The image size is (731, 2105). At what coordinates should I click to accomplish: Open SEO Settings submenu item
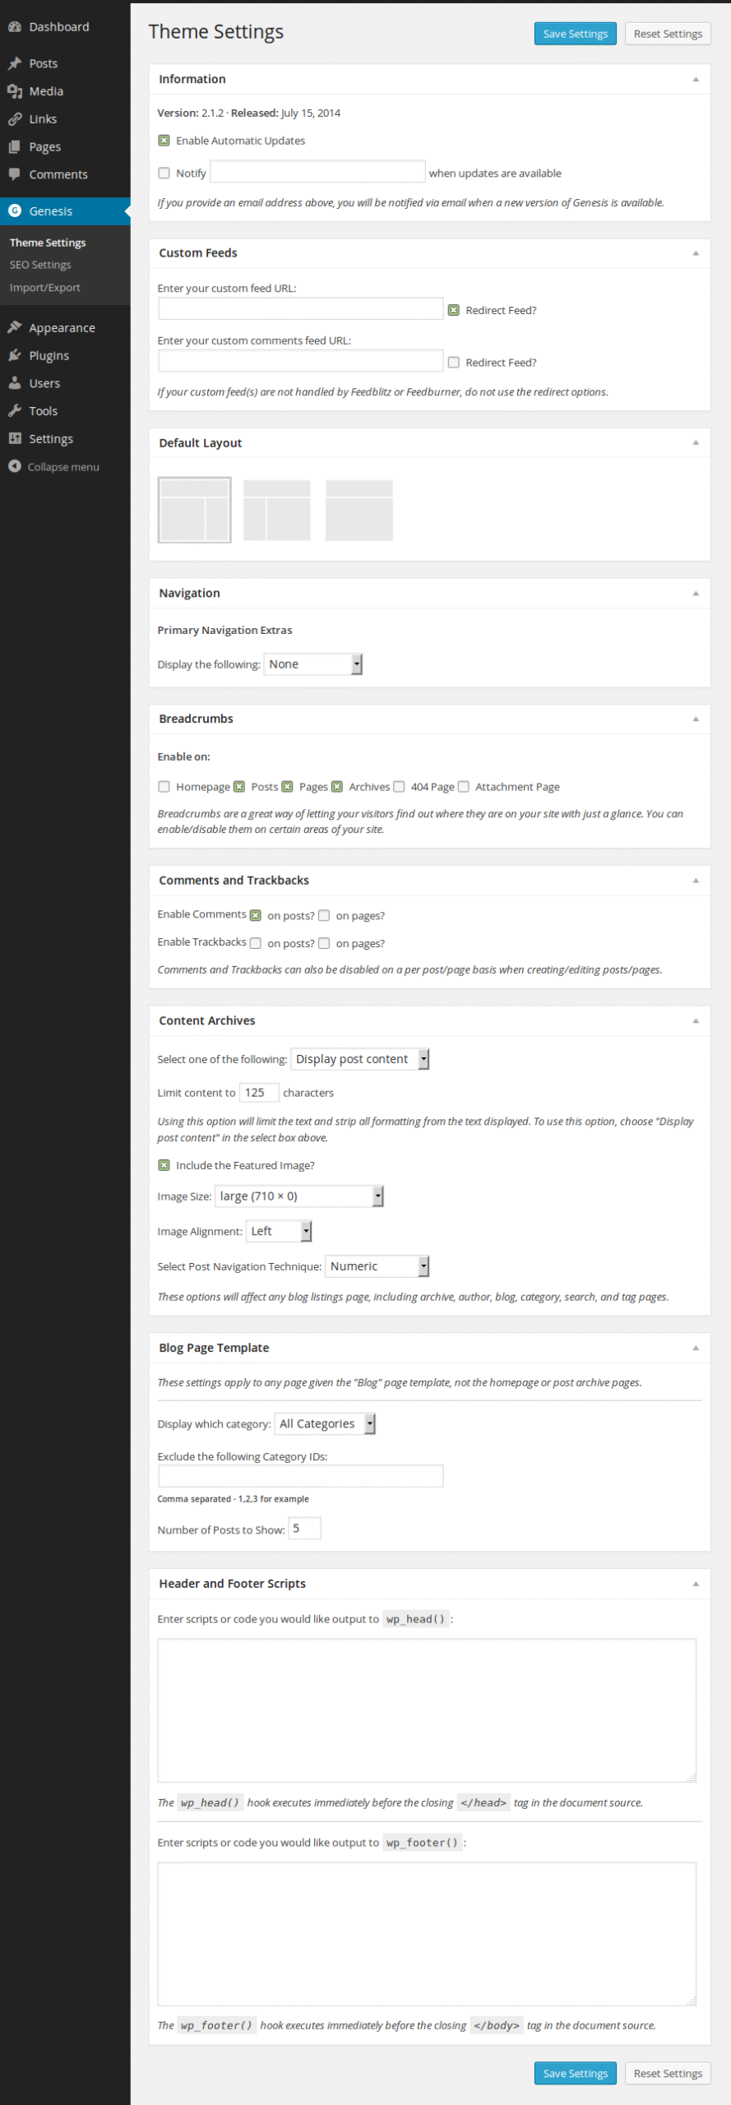40,265
